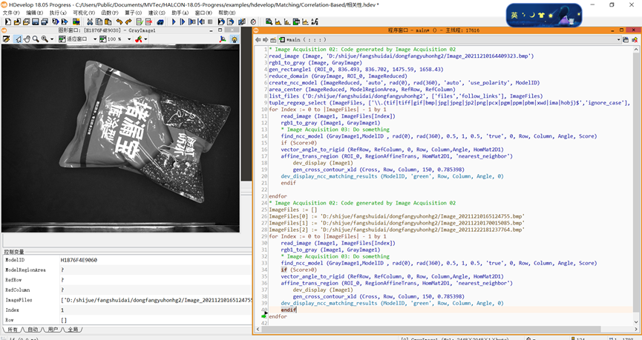
Task: Select the ModelID variable row
Action: (x=127, y=260)
